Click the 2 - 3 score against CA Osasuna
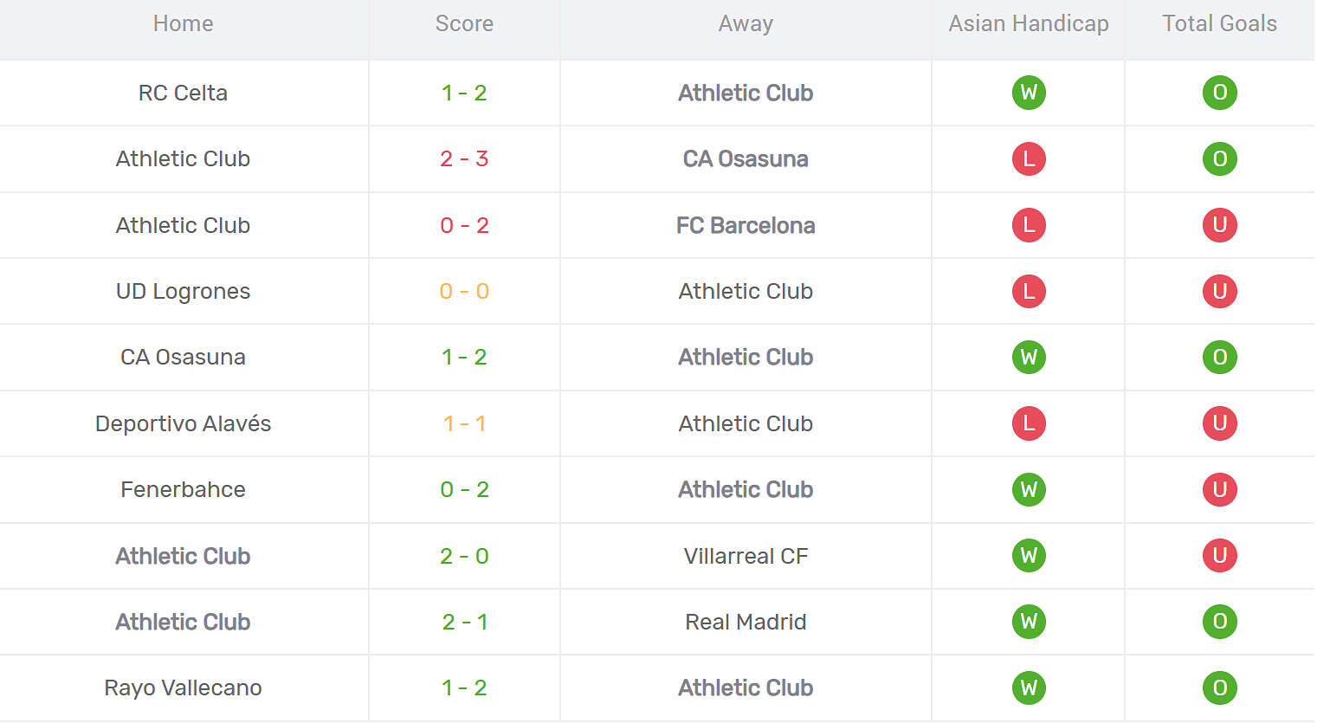This screenshot has height=723, width=1317. 464,158
